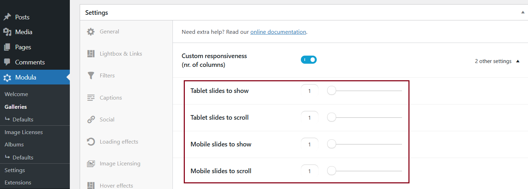Click the Tablet slides to scroll number field
Screen dimensions: 528x189
(309, 118)
